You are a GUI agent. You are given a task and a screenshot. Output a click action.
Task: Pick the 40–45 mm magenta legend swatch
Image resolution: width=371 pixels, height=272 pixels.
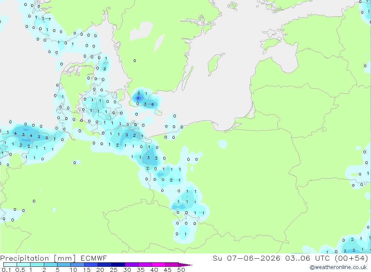pyautogui.click(x=158, y=265)
